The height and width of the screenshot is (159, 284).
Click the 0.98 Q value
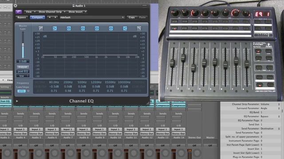68,91
